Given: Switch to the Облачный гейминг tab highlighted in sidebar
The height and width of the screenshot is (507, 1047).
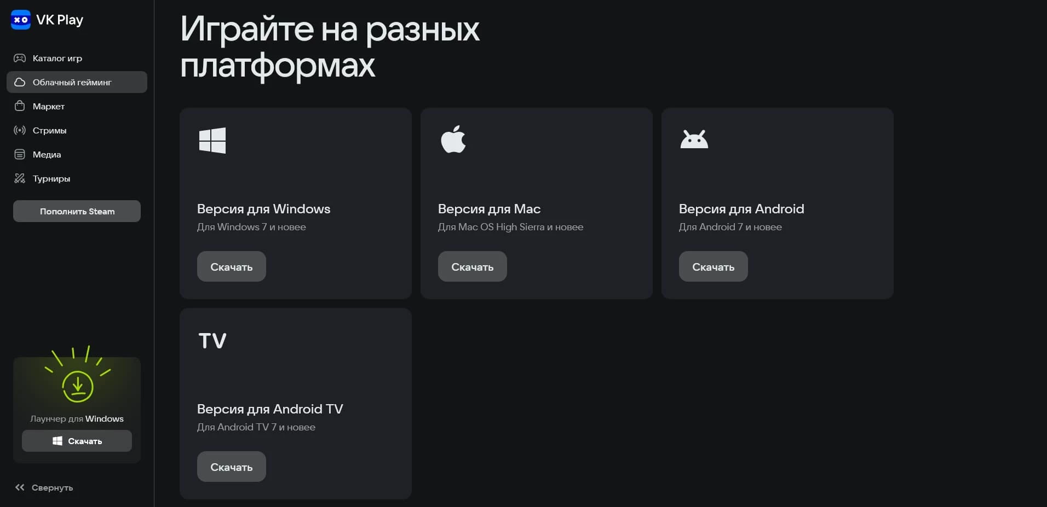Looking at the screenshot, I should pyautogui.click(x=71, y=82).
